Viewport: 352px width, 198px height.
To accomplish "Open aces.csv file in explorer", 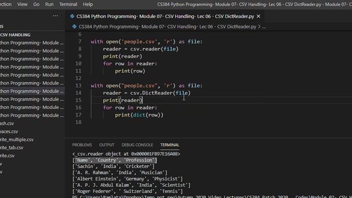I will click(9, 131).
